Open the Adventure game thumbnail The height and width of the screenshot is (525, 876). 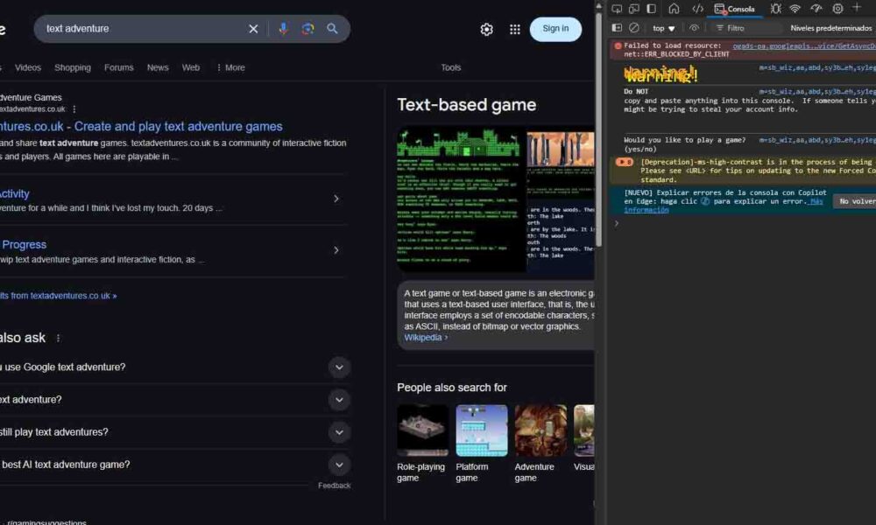[x=540, y=430]
